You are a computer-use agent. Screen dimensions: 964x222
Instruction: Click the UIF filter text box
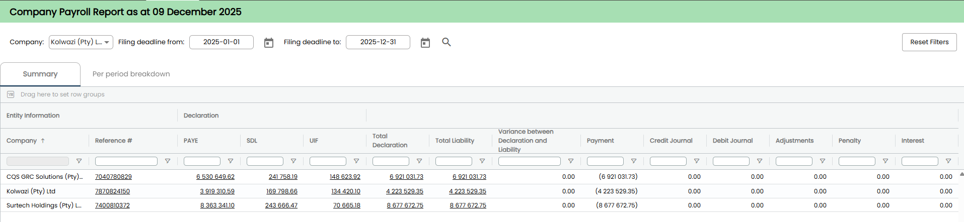(328, 161)
